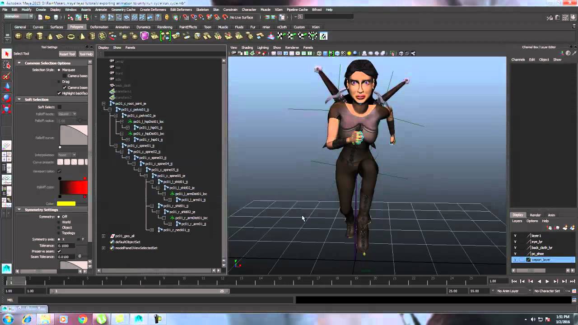Open Google Chrome from the taskbar
The image size is (578, 325).
click(x=82, y=319)
